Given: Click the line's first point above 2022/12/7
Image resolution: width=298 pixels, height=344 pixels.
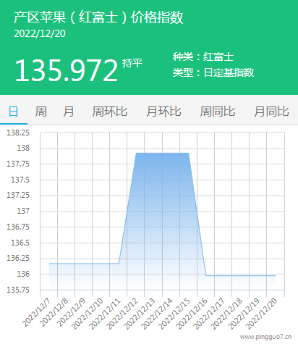Looking at the screenshot, I should pyautogui.click(x=49, y=264).
